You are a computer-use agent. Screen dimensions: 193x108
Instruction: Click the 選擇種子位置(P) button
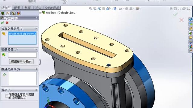point(21,62)
